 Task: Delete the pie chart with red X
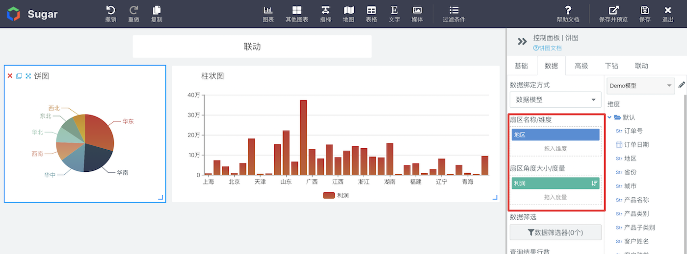10,76
